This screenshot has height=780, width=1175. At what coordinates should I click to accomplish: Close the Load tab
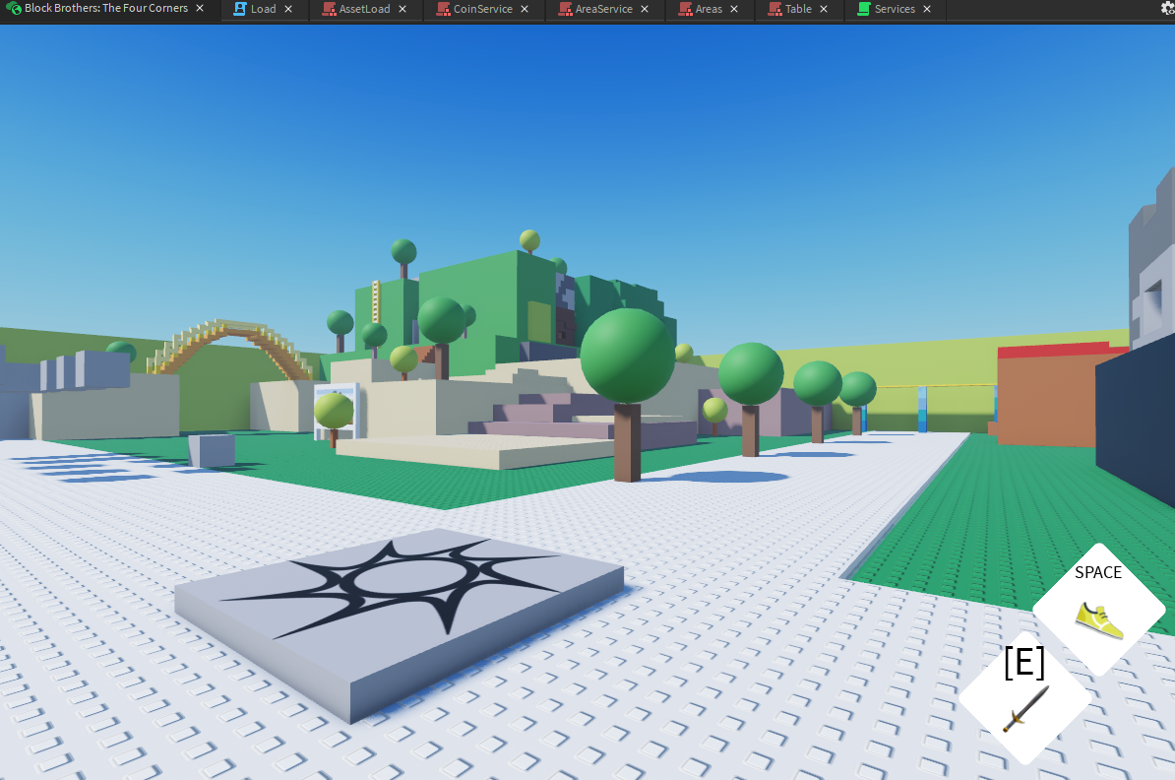tap(288, 9)
